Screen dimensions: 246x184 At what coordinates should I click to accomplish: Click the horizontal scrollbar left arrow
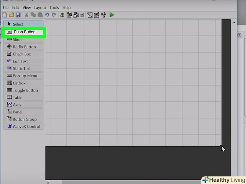(x=48, y=183)
